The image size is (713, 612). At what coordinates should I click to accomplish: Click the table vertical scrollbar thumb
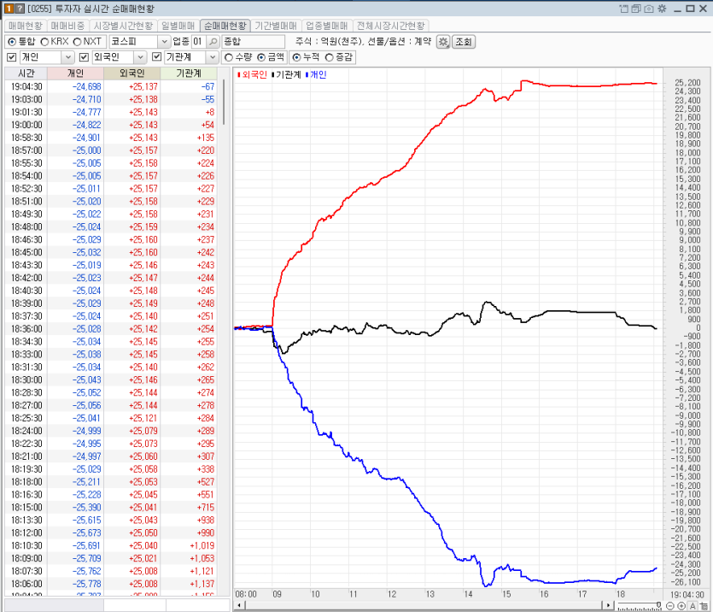coord(223,103)
